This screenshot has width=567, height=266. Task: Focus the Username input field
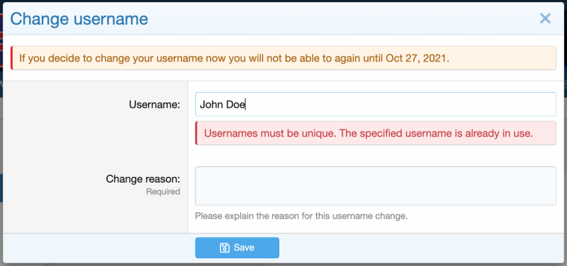pos(376,104)
